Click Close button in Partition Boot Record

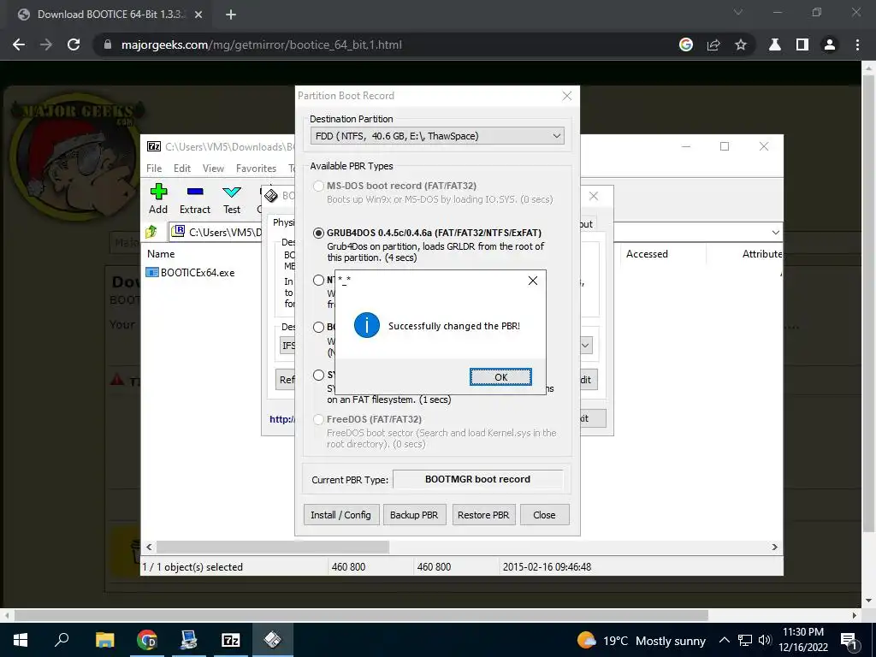[544, 514]
